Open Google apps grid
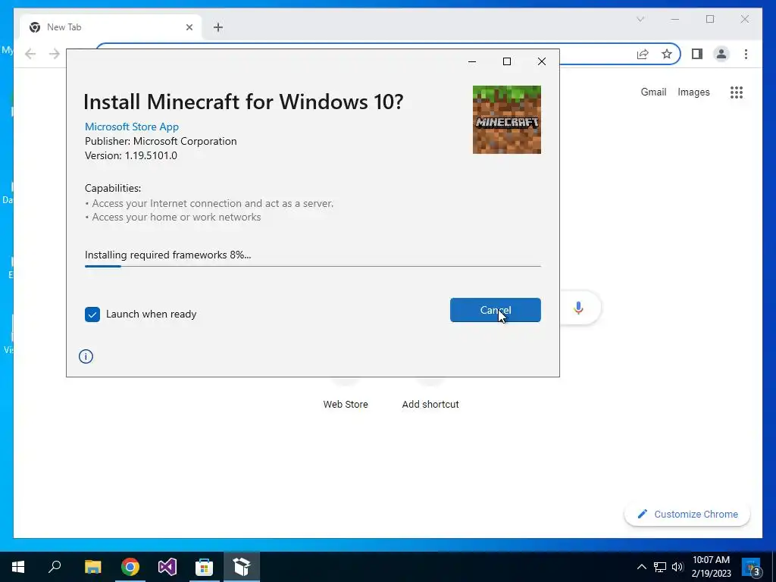The height and width of the screenshot is (582, 776). click(x=737, y=92)
